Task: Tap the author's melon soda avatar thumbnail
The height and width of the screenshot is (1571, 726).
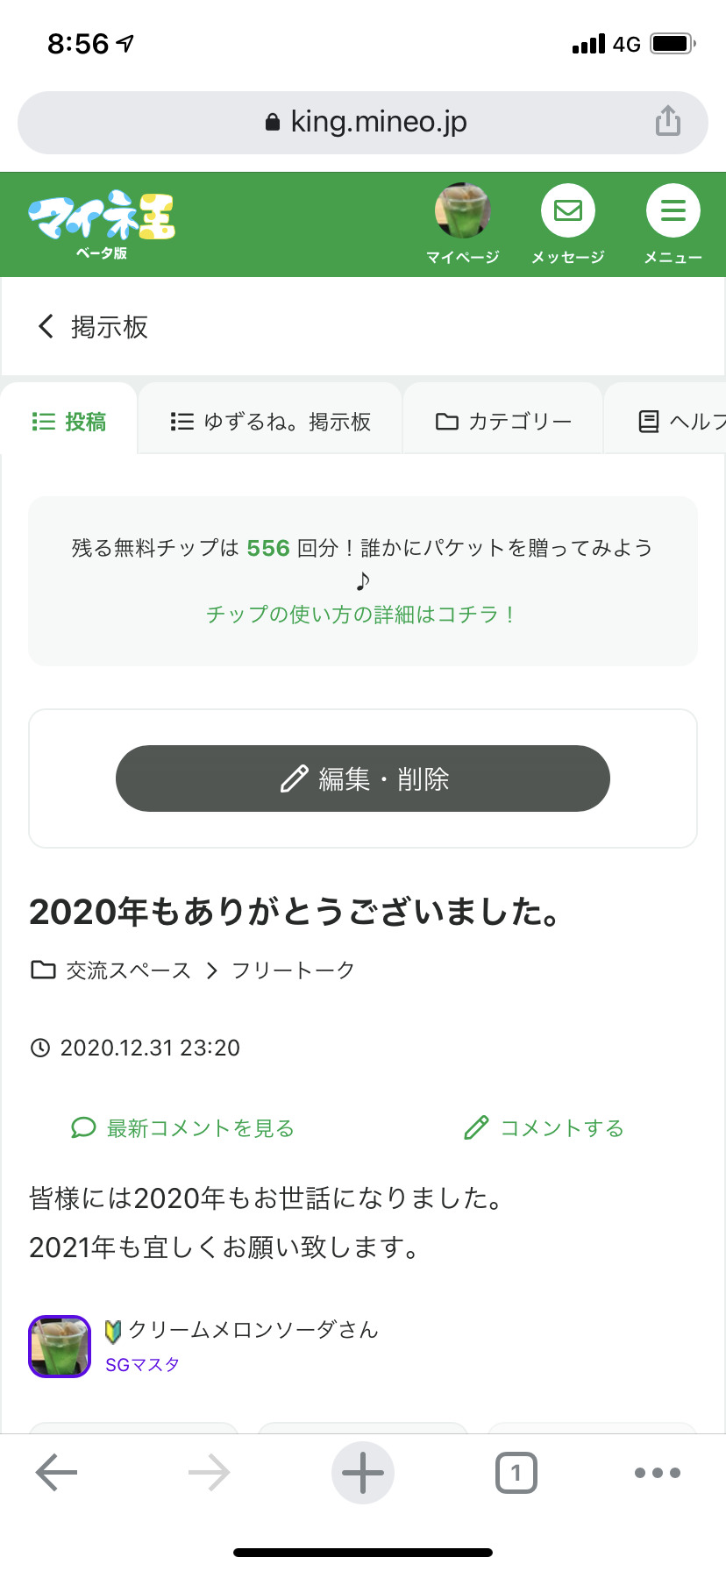Action: pyautogui.click(x=60, y=1346)
